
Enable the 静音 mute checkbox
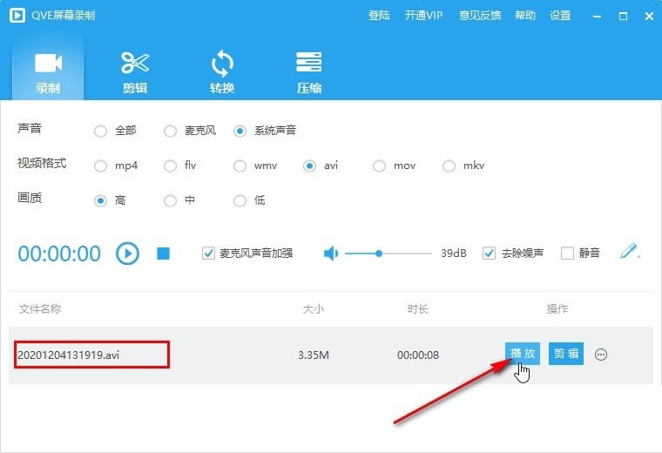pos(567,253)
